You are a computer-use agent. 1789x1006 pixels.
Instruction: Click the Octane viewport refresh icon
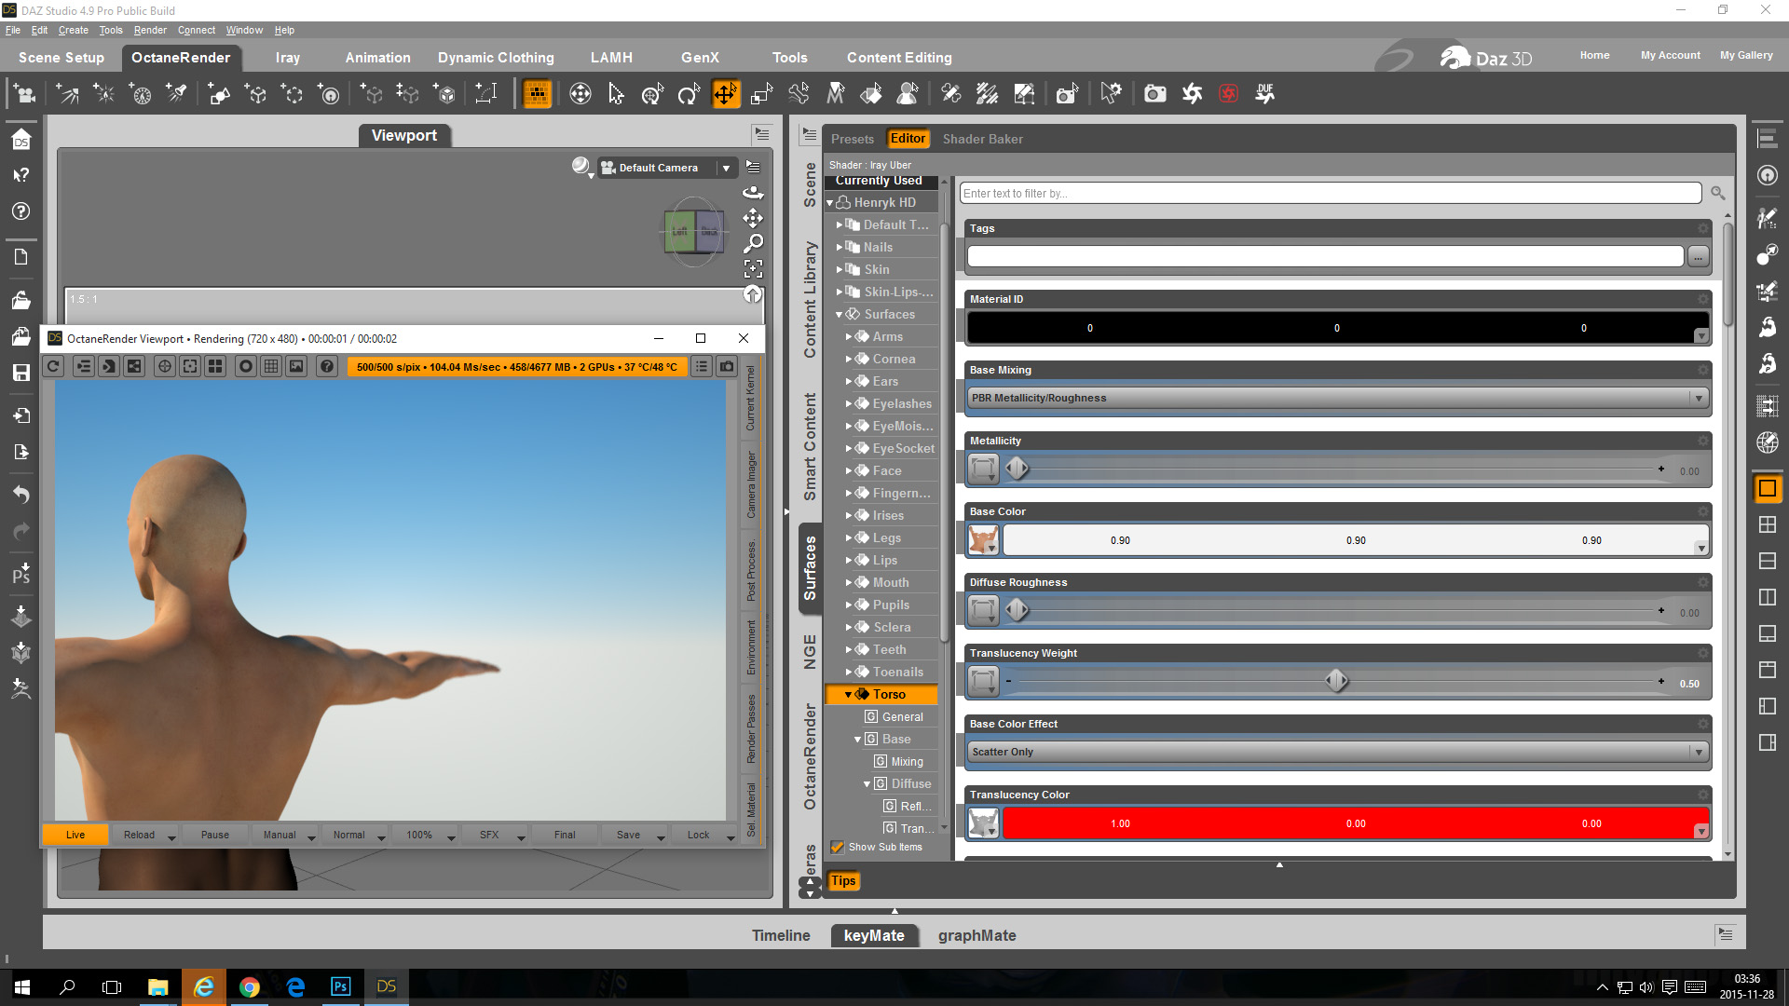point(53,367)
